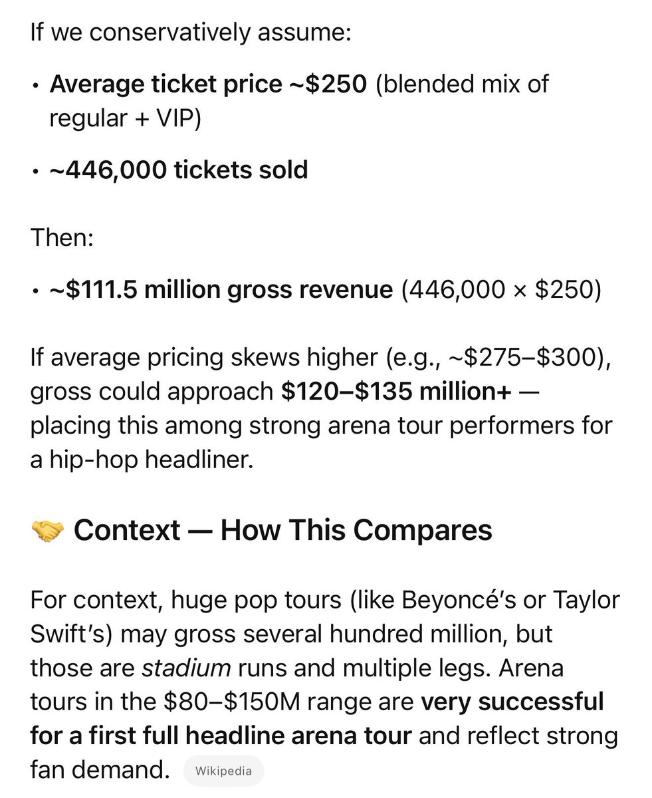652x798 pixels.
Task: Click the 'a hip-hop headliner.' line
Action: [x=142, y=460]
